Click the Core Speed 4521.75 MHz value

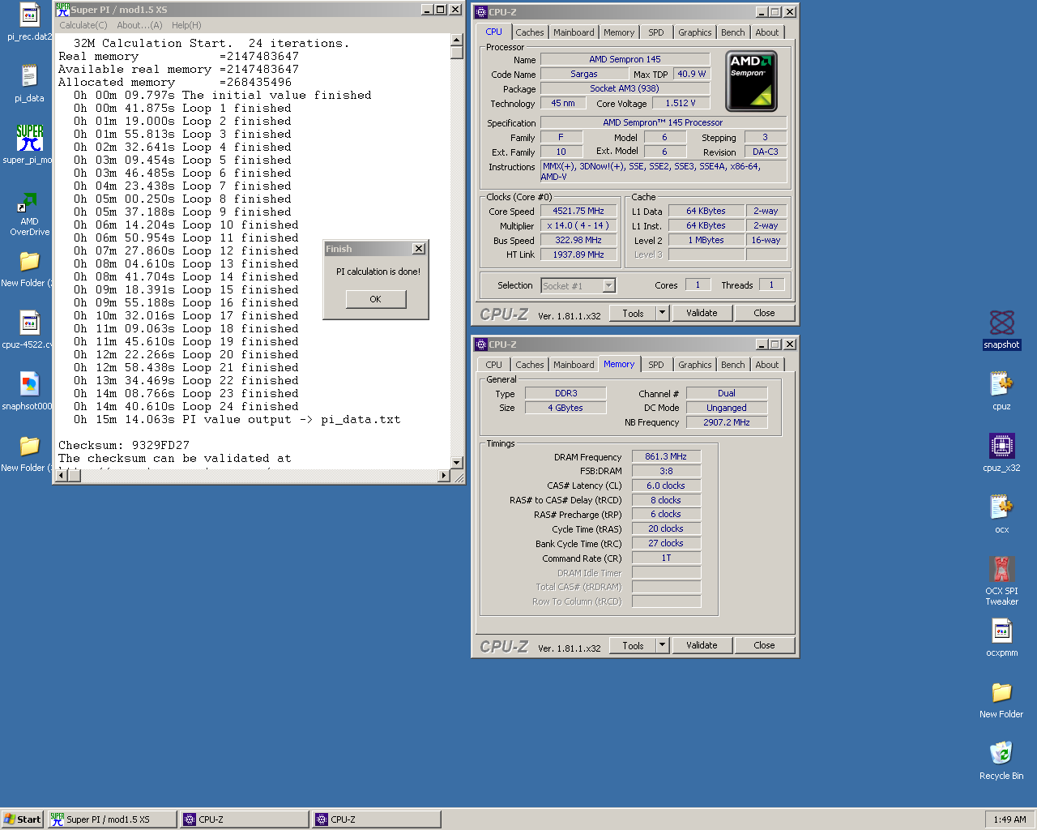[578, 211]
